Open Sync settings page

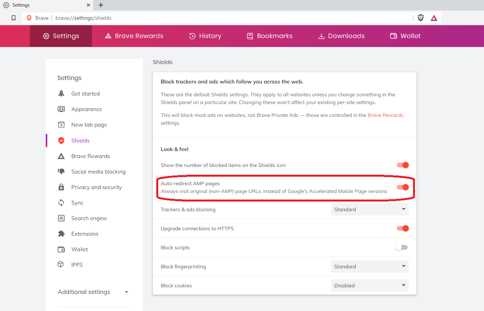point(77,203)
